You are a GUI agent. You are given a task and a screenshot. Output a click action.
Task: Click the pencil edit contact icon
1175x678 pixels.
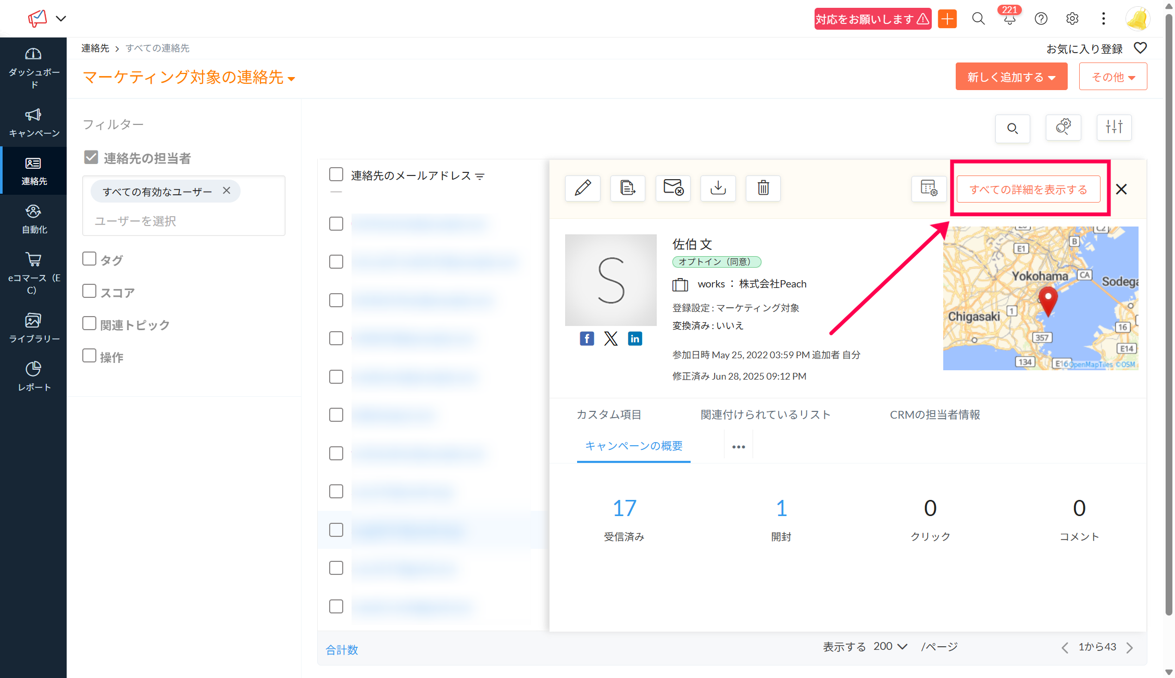[582, 188]
